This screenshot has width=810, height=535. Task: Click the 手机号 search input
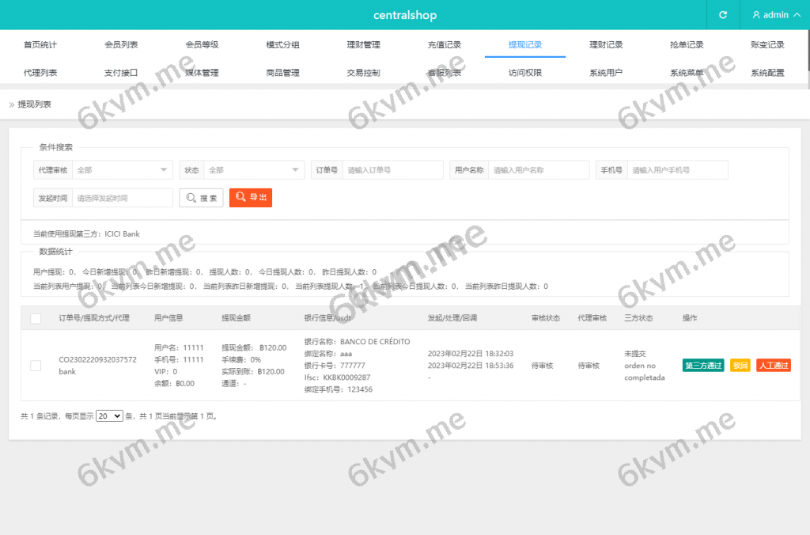coord(676,170)
